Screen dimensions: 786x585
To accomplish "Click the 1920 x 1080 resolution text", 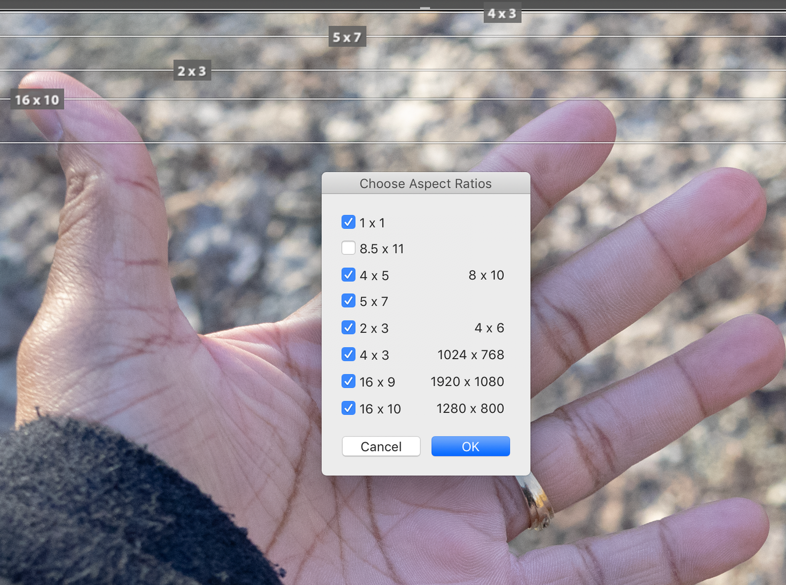I will [x=467, y=381].
